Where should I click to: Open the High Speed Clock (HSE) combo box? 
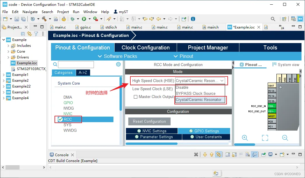(200, 81)
